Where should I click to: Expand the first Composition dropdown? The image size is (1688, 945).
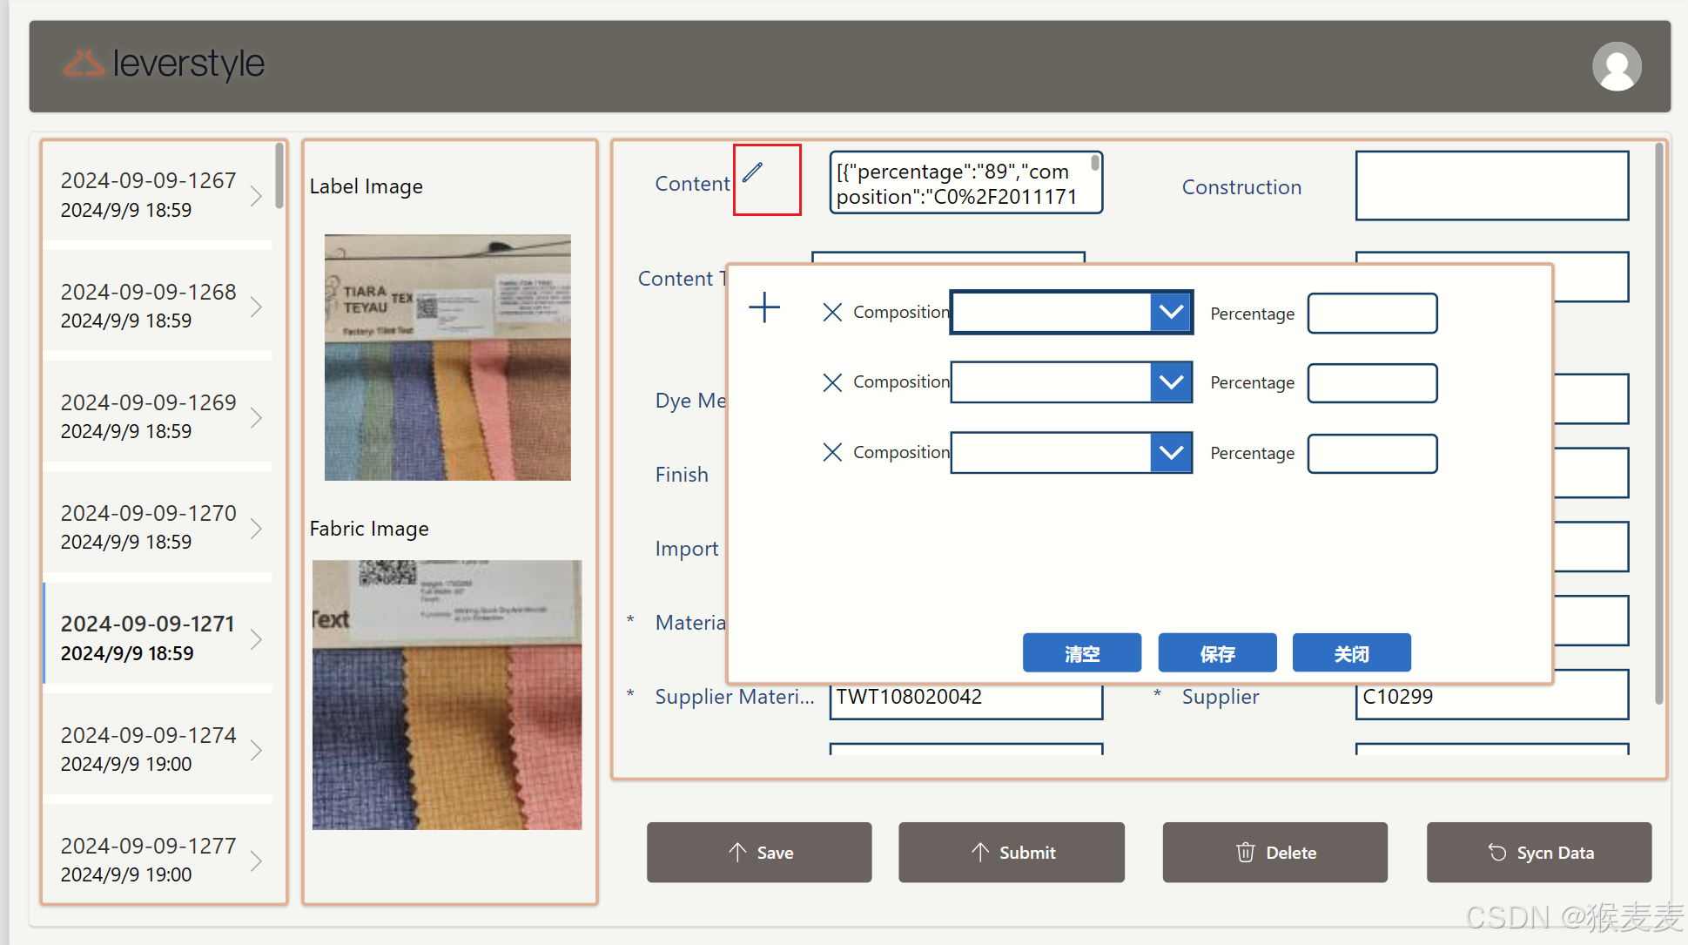(1171, 312)
